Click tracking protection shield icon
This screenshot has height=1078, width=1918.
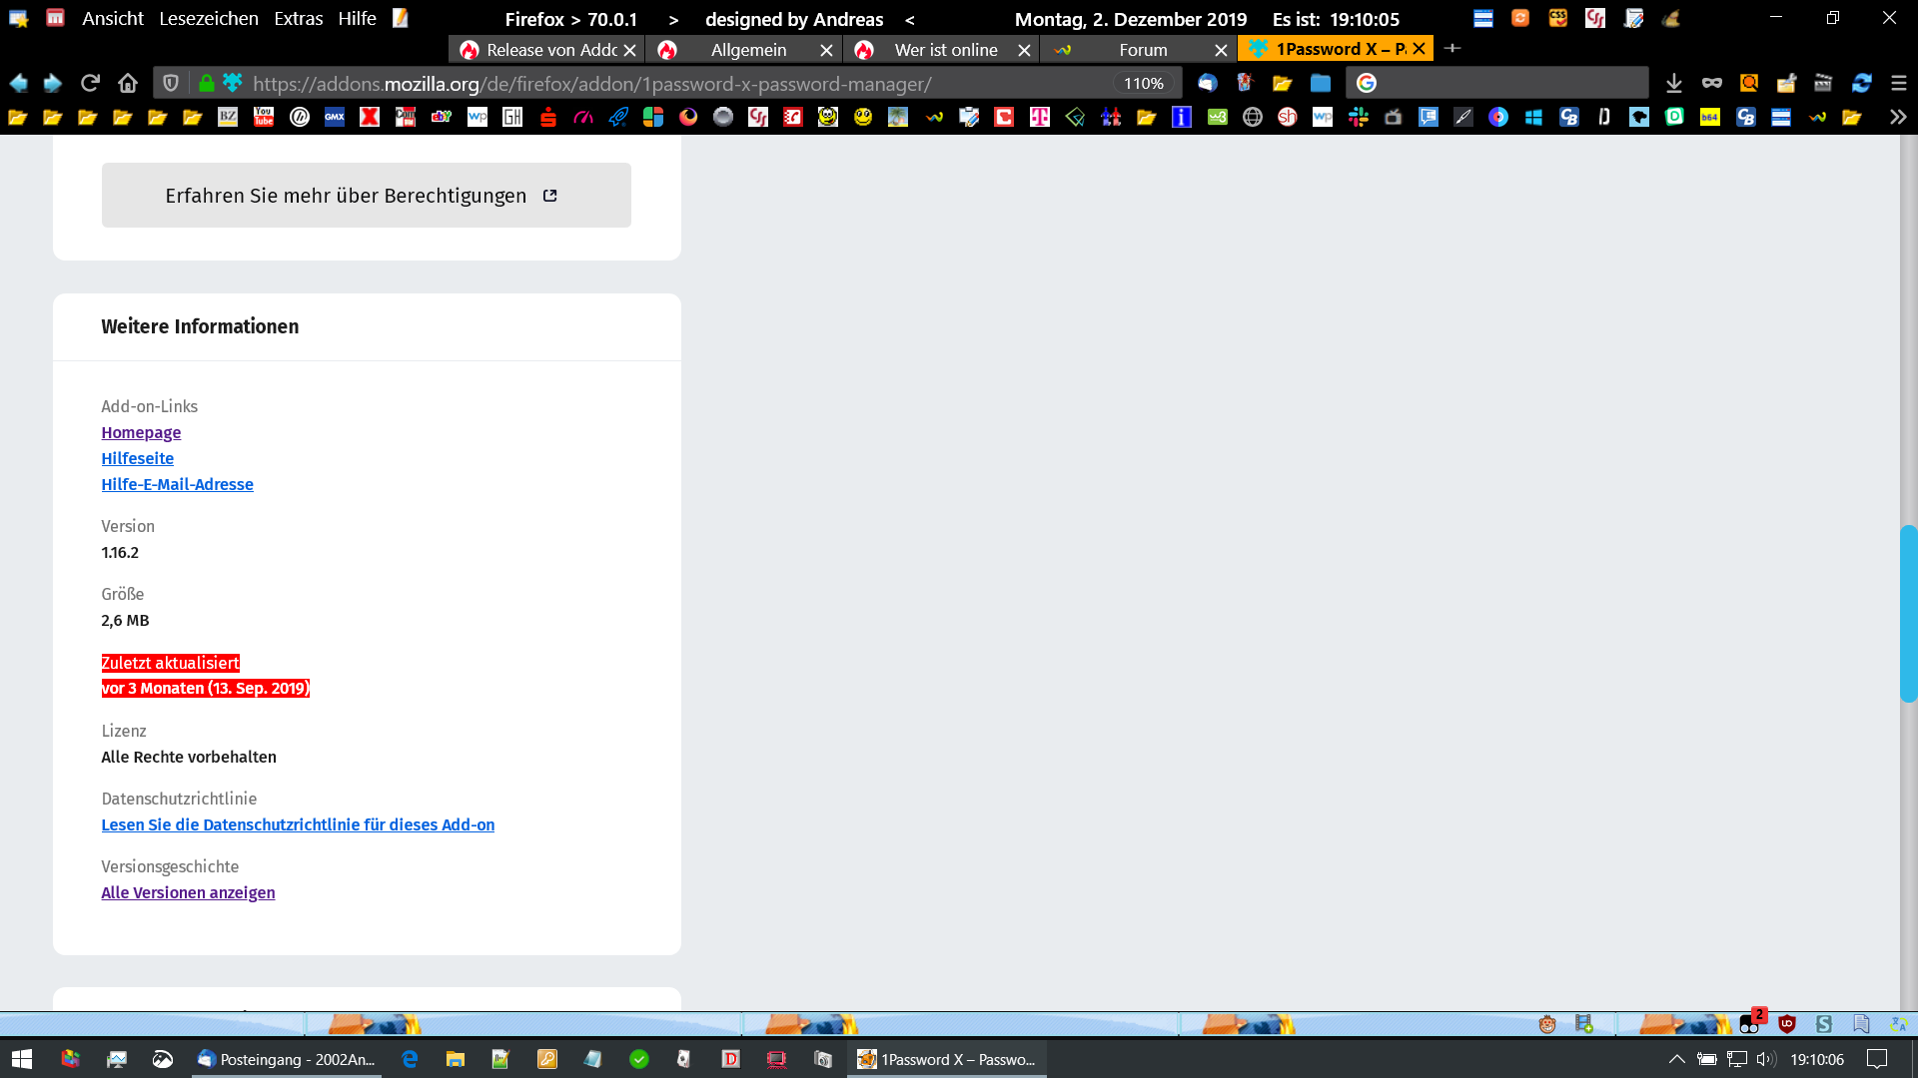(x=171, y=83)
